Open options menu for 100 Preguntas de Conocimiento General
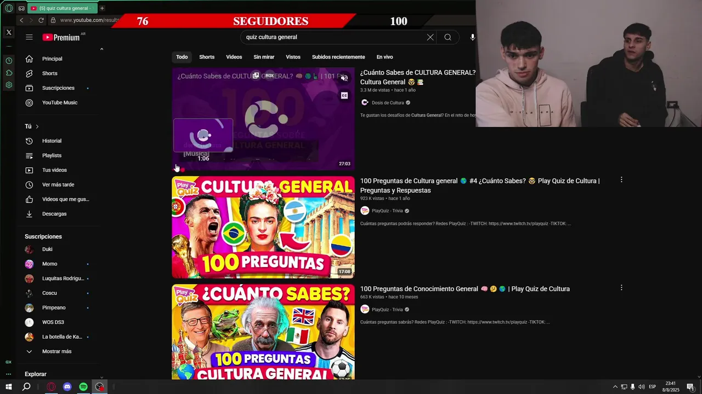Viewport: 702px width, 394px height. 621,288
